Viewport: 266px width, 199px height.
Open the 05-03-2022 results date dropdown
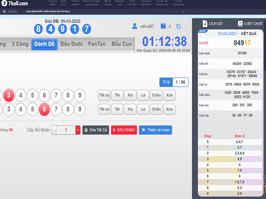[x=228, y=34]
